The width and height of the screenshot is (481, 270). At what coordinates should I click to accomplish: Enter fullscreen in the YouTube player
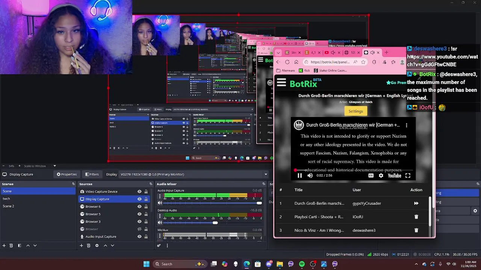(408, 175)
